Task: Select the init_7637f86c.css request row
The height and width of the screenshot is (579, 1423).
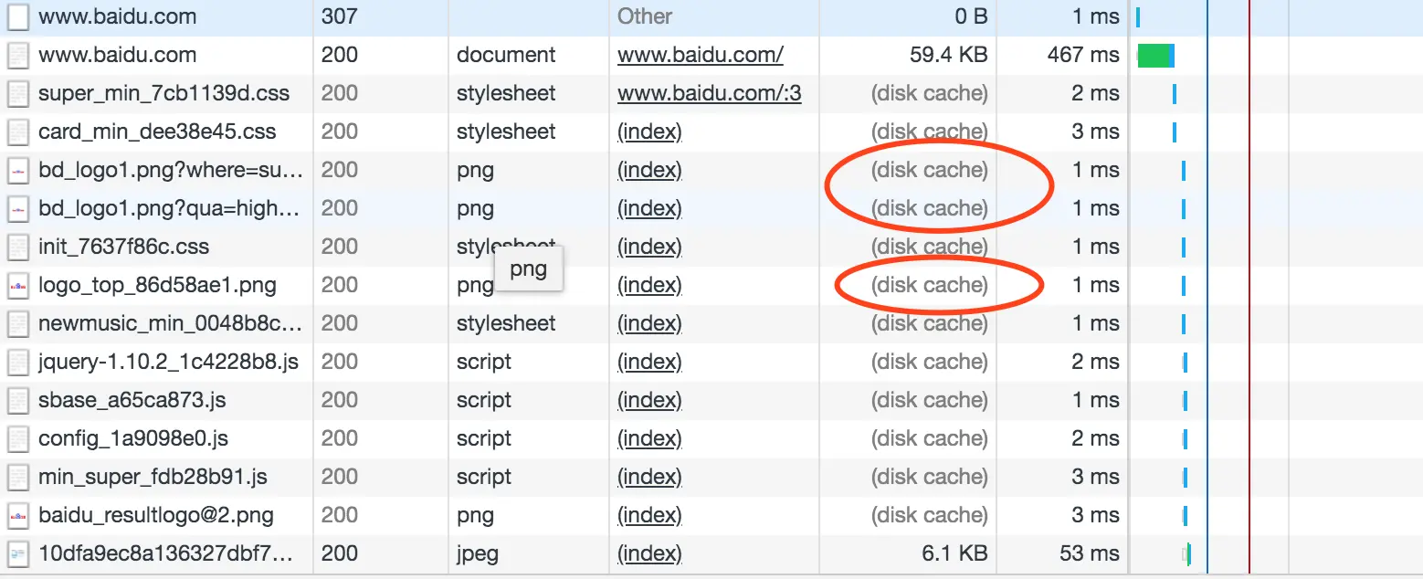Action: coord(123,247)
